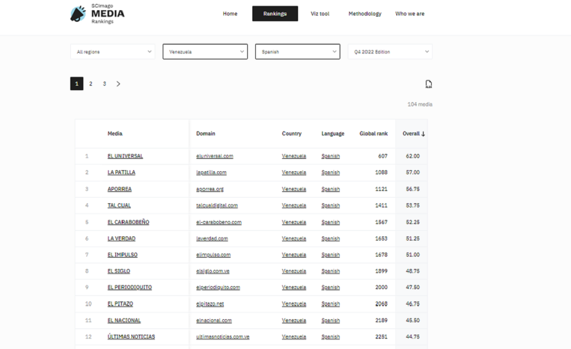Go to page 2 of results
This screenshot has width=571, height=349.
click(x=90, y=84)
